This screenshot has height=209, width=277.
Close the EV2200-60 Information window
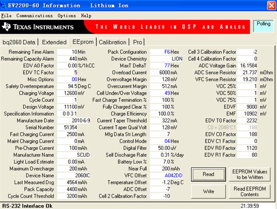(x=271, y=6)
